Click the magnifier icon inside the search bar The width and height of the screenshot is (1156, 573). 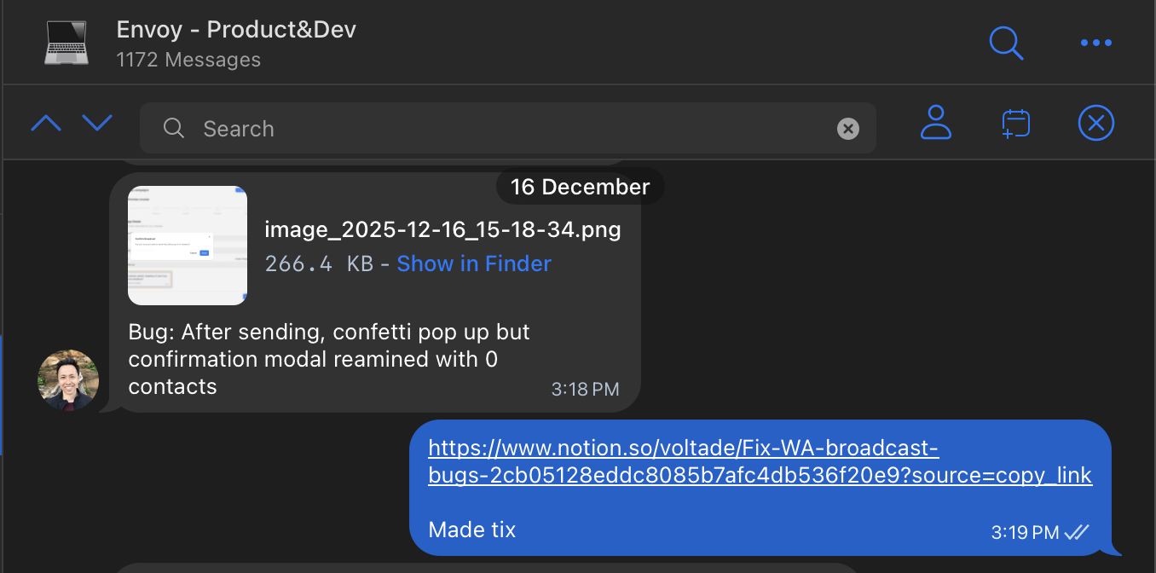174,128
